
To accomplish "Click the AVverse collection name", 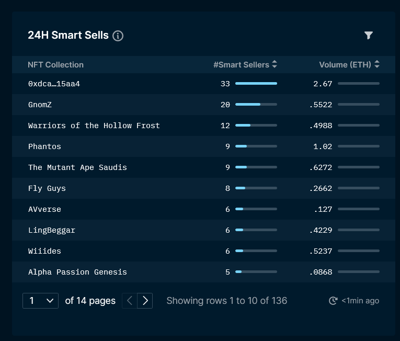I will (44, 209).
